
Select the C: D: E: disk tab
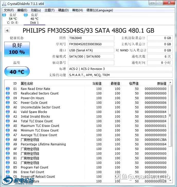13,19
